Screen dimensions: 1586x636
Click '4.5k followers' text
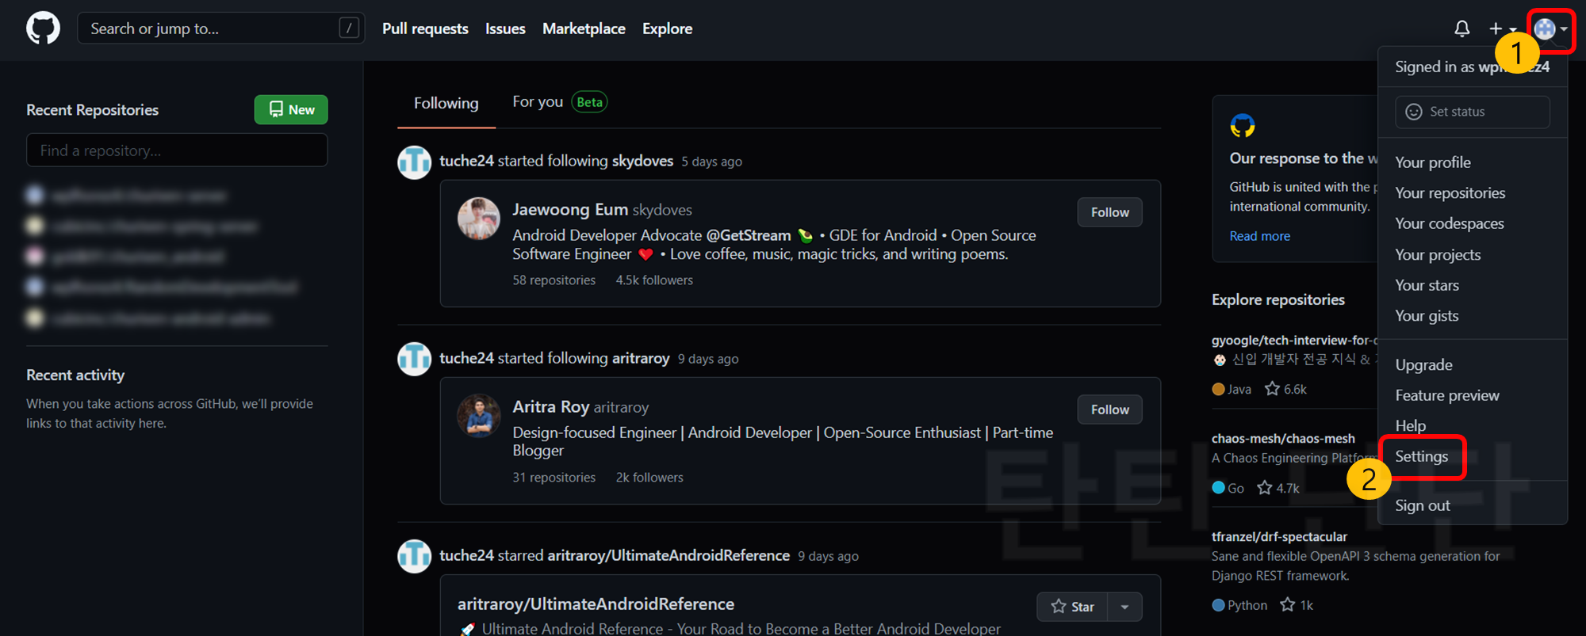(654, 280)
